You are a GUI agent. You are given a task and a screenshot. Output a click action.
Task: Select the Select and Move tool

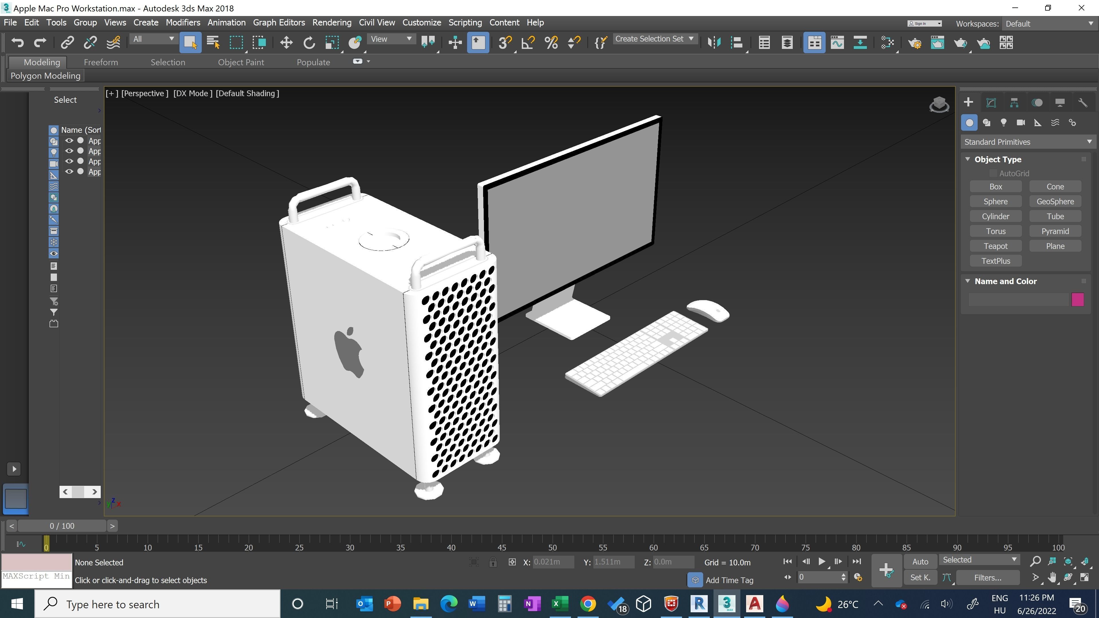[x=286, y=43]
